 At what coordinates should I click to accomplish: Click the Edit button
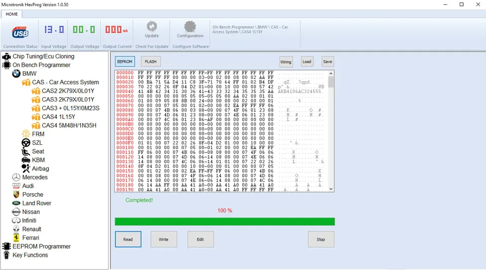coord(201,239)
